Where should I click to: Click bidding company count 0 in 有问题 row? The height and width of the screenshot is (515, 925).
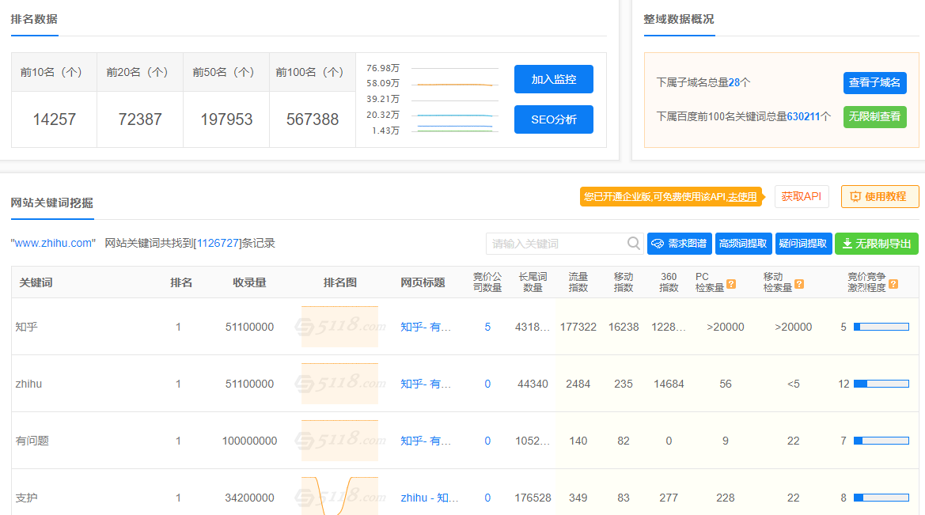pyautogui.click(x=487, y=441)
